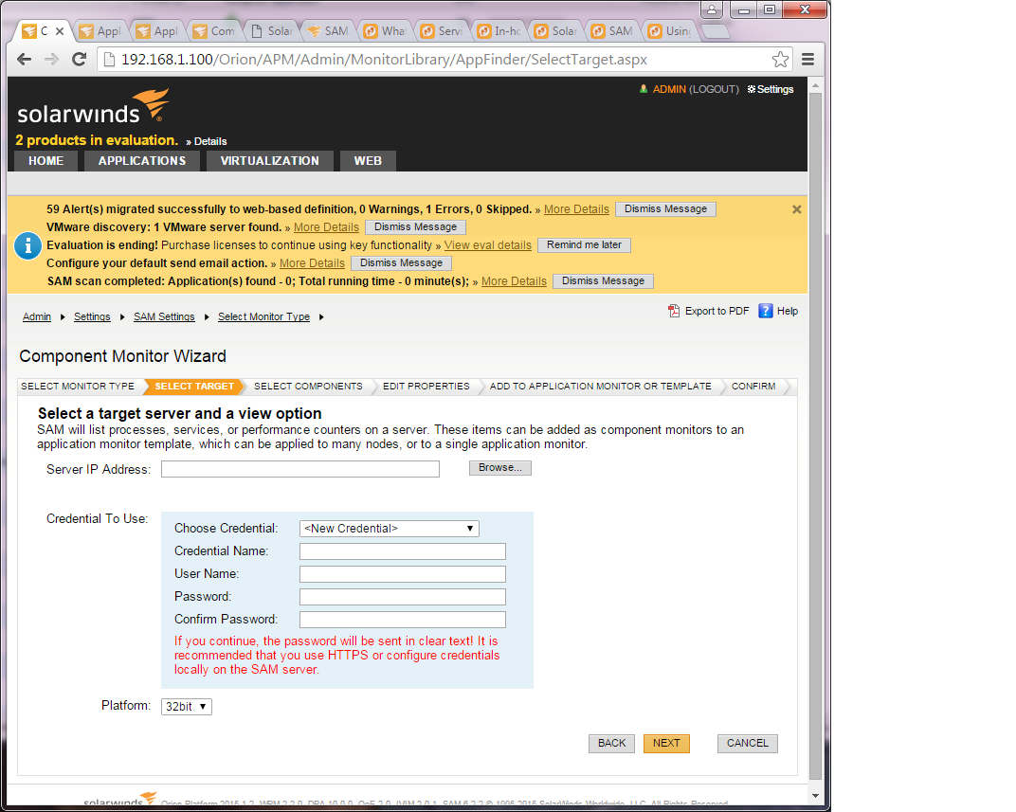Click Select Monitor Type breadcrumb
This screenshot has height=812, width=1016.
click(263, 316)
